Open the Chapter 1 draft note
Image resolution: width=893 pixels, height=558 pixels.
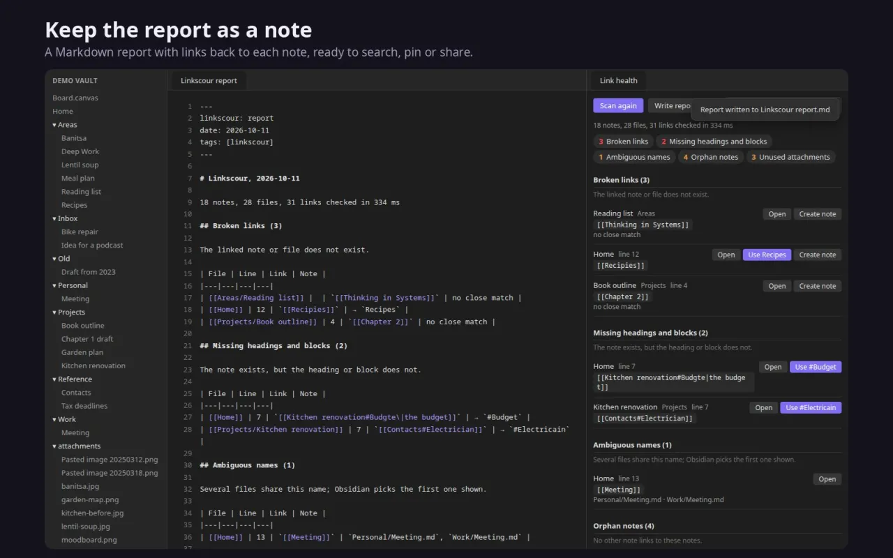(x=87, y=339)
